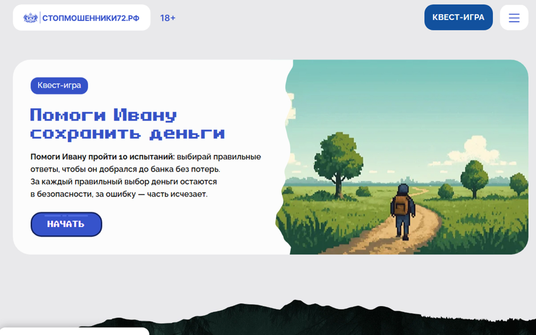Click the heading Помоги Ивану сохранить деньги
This screenshot has width=536, height=335.
[127, 124]
